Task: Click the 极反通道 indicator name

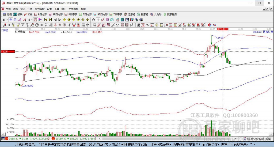Action: coord(20,32)
